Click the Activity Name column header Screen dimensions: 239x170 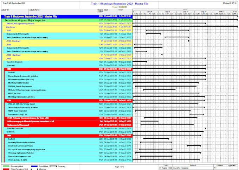click(x=34, y=10)
